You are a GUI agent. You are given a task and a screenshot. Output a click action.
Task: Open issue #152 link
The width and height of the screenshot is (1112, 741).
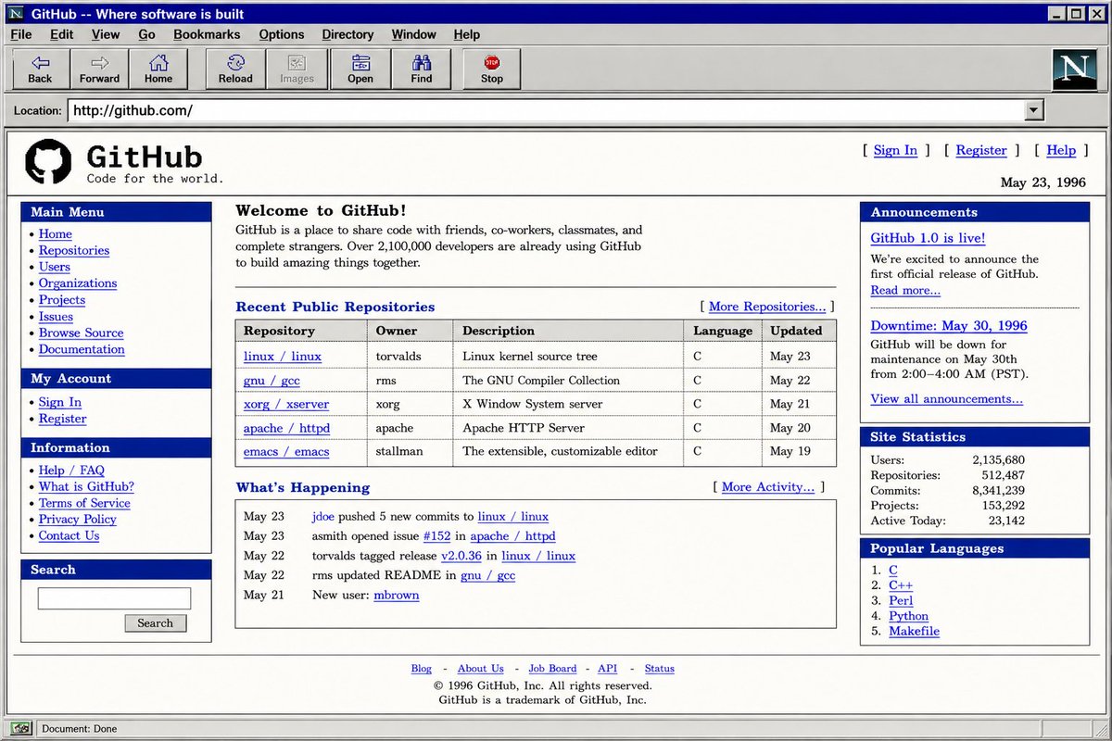pyautogui.click(x=437, y=536)
